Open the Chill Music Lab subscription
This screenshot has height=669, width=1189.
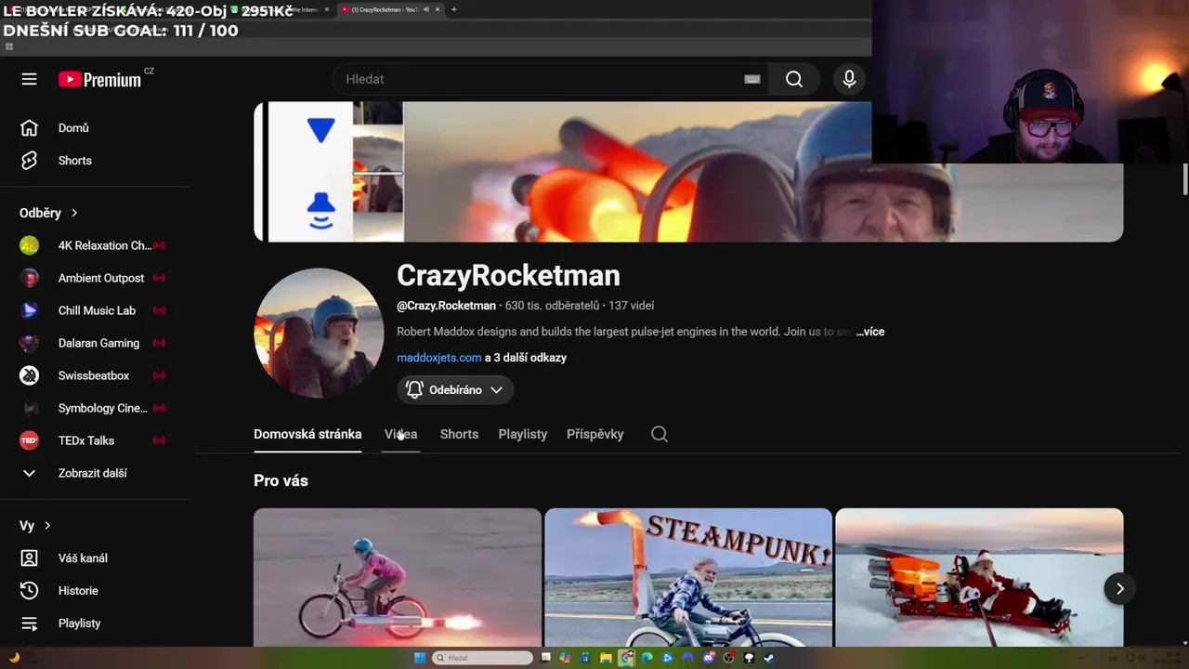click(x=97, y=310)
